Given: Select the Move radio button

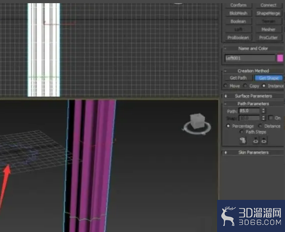Looking at the screenshot, I should point(226,85).
